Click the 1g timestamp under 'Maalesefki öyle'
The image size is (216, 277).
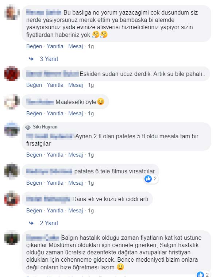pyautogui.click(x=91, y=114)
